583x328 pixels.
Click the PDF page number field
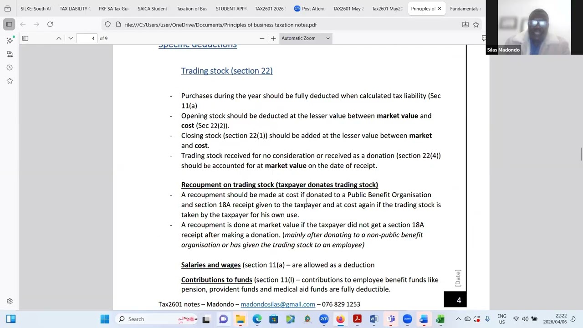pyautogui.click(x=87, y=38)
